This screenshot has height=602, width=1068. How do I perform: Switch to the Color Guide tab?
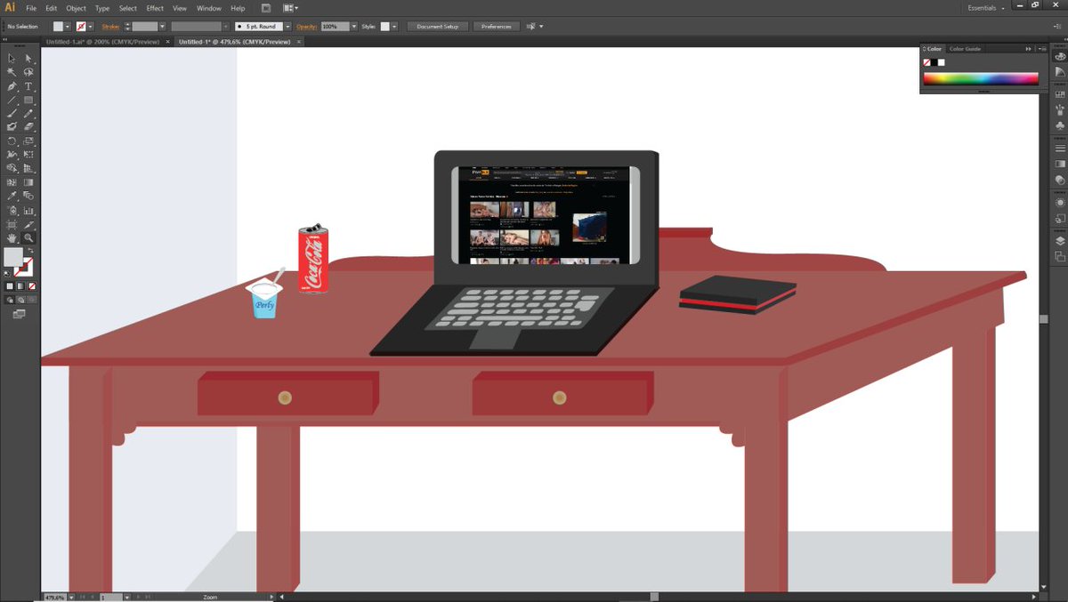(x=965, y=49)
